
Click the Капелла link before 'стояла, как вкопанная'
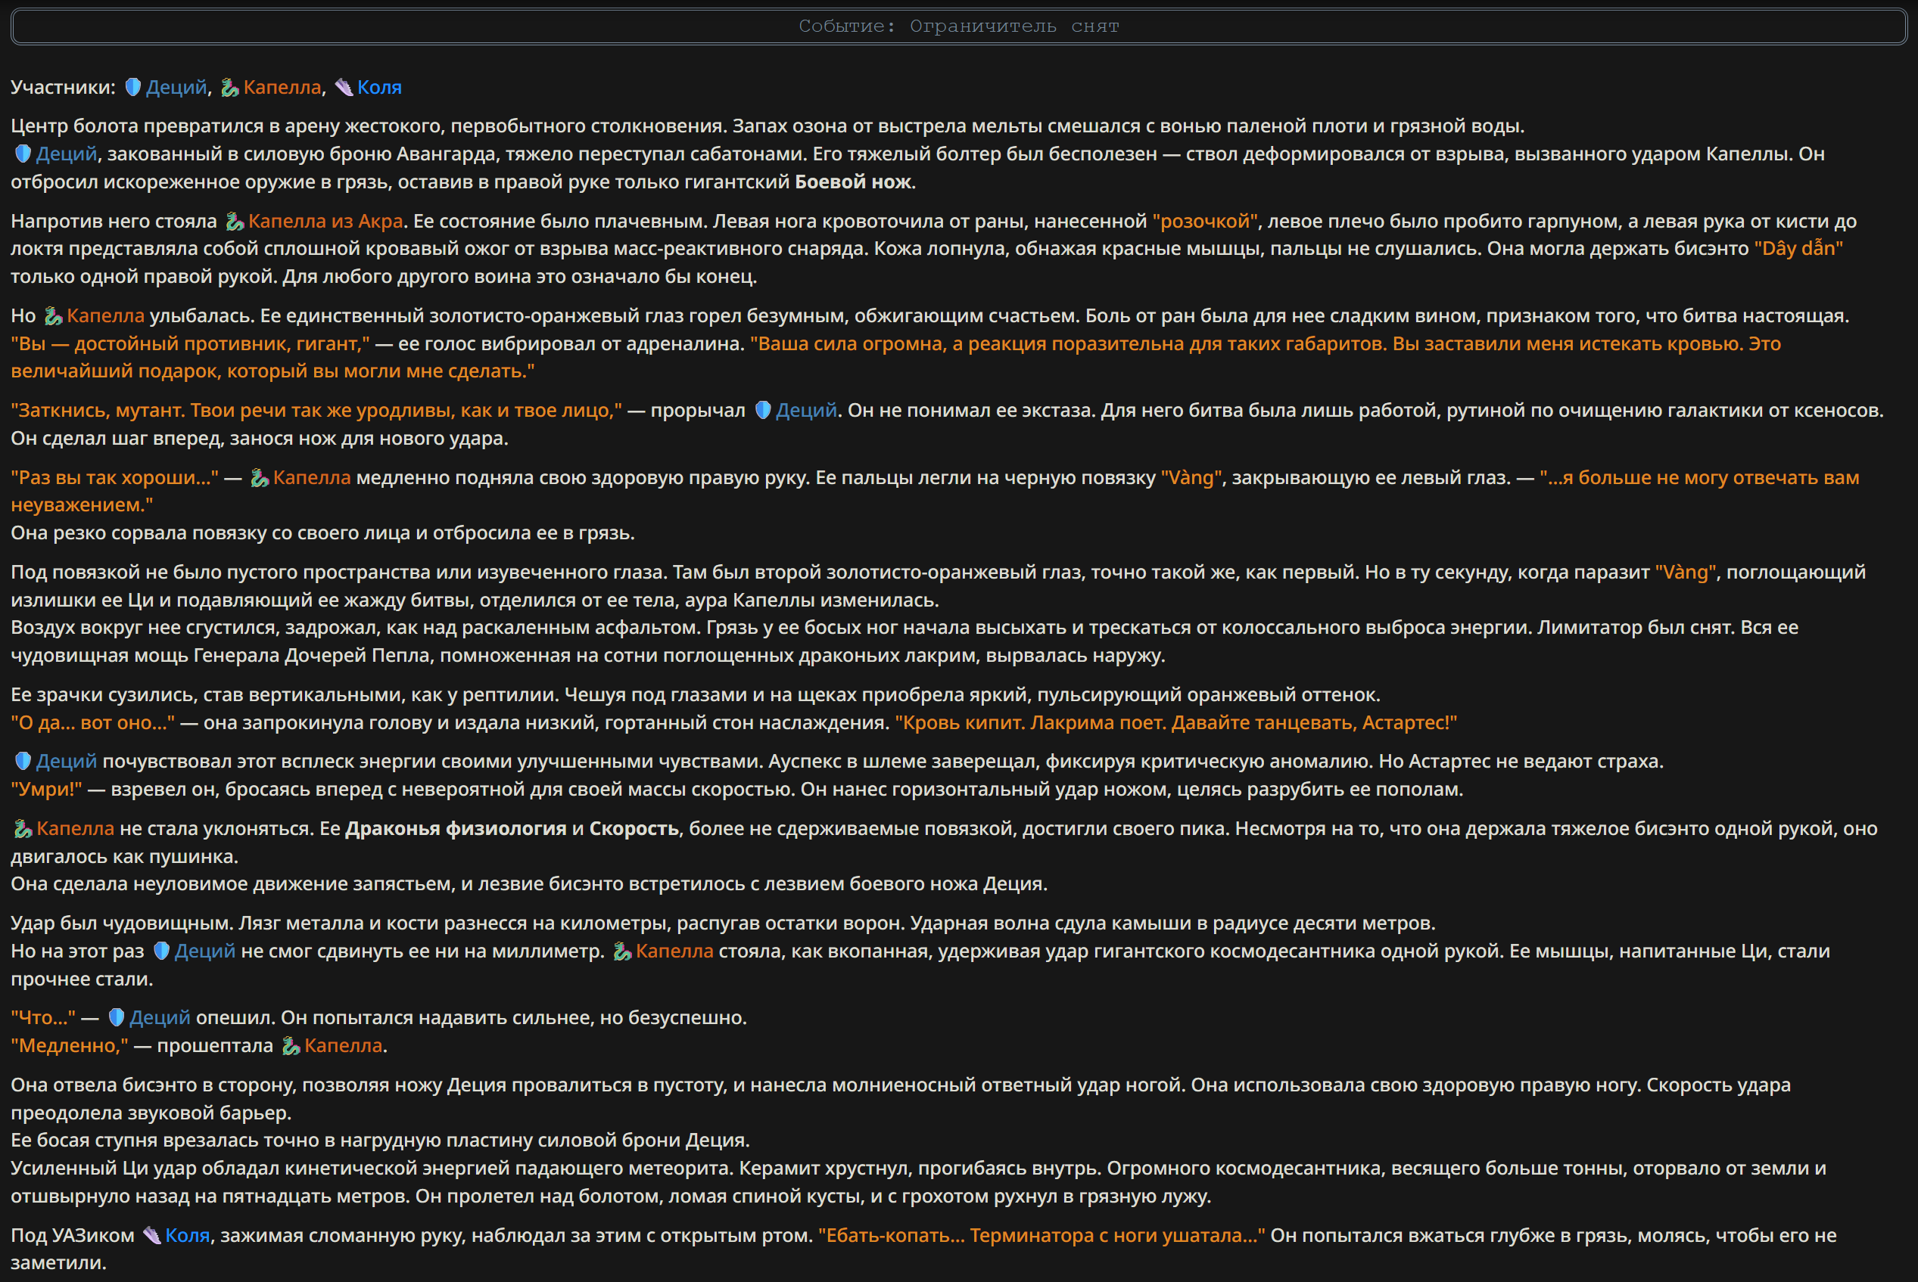pos(674,951)
